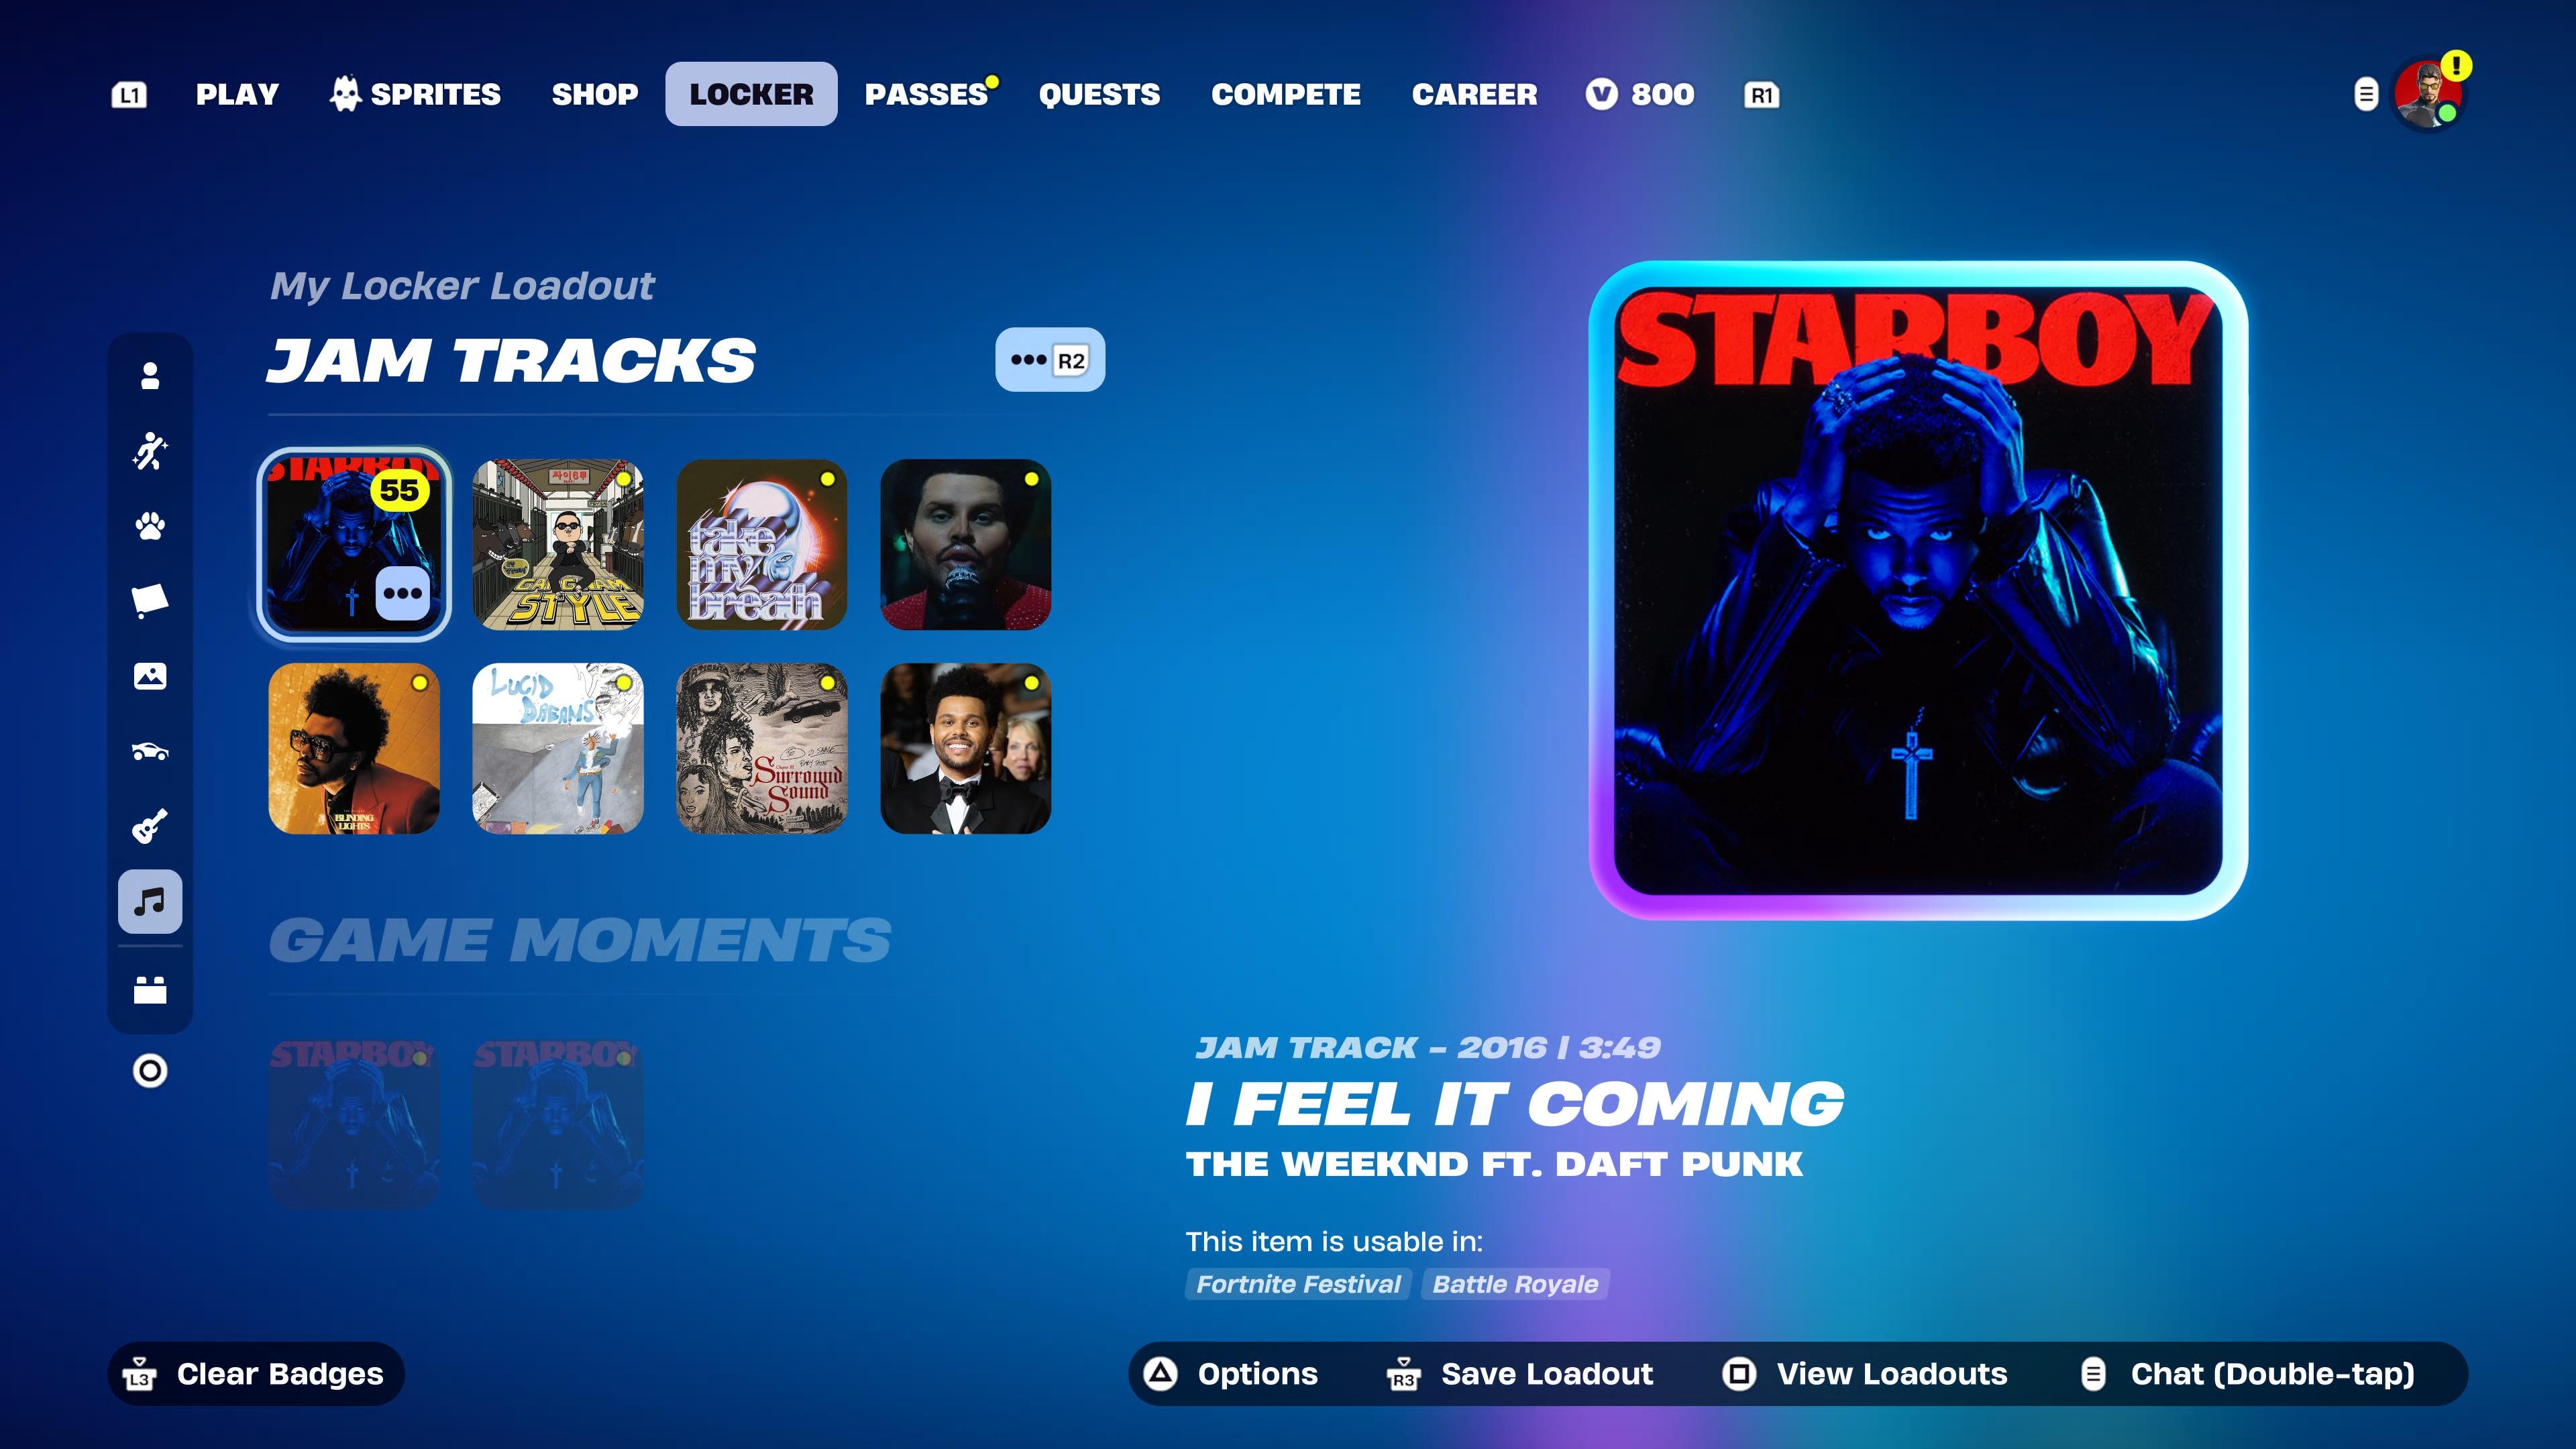Click 'JAM TRACK – 2016 | 3:49' info text
Screen dimensions: 2576x1449
(x=1428, y=1048)
